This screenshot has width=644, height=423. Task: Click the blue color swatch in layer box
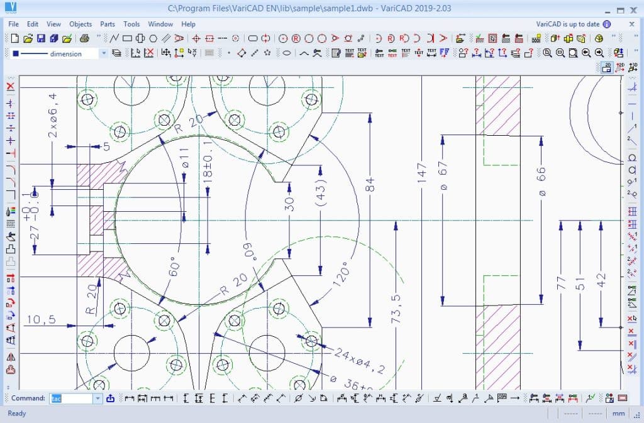pyautogui.click(x=15, y=53)
